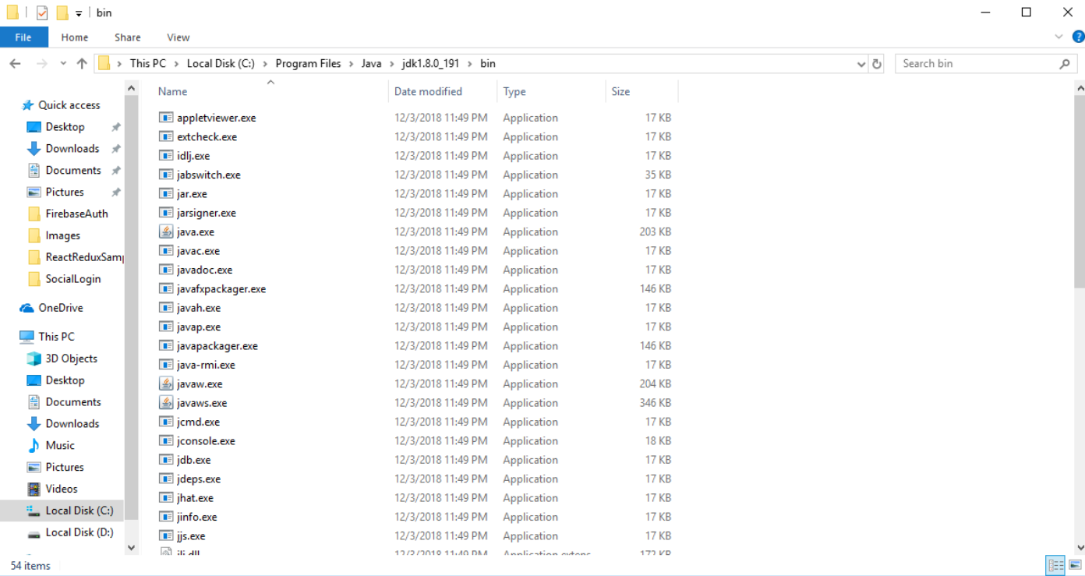
Task: Expand the chevron after jdk1.8.0_191 in path
Action: coord(471,64)
